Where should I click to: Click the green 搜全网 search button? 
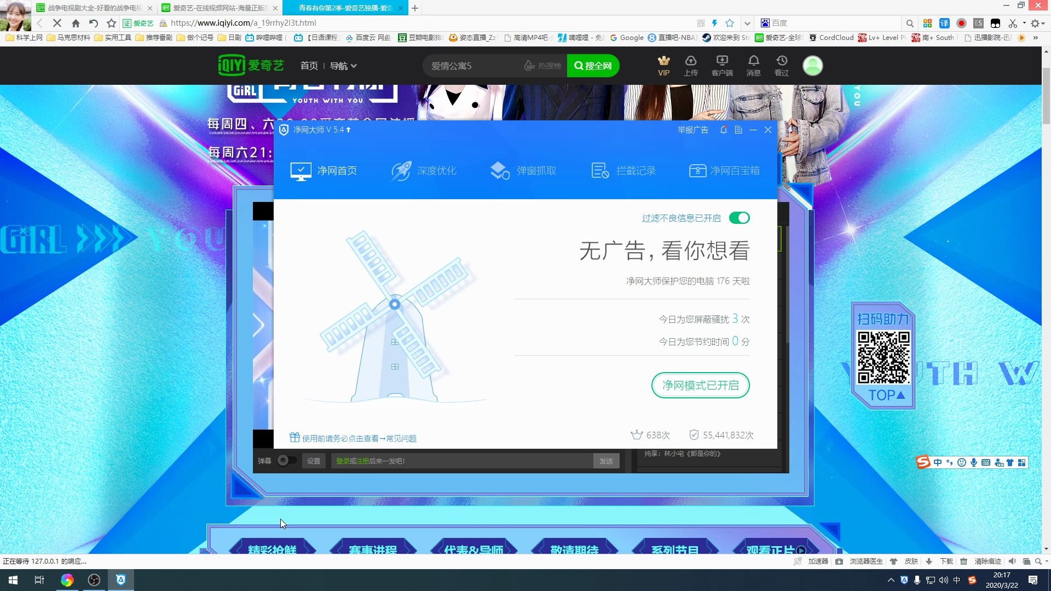(x=593, y=66)
